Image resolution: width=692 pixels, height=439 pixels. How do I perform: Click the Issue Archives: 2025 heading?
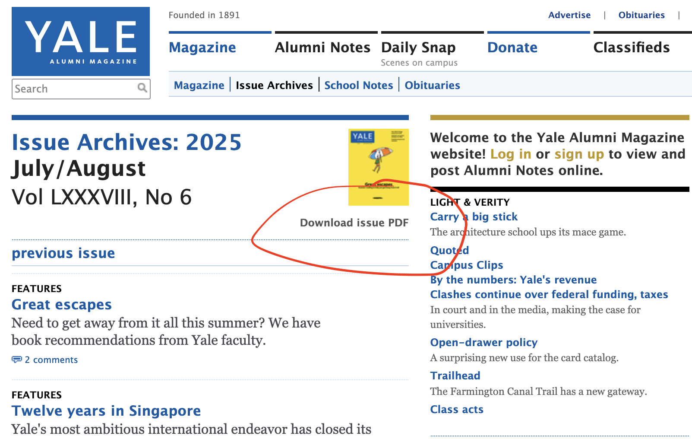pos(126,142)
